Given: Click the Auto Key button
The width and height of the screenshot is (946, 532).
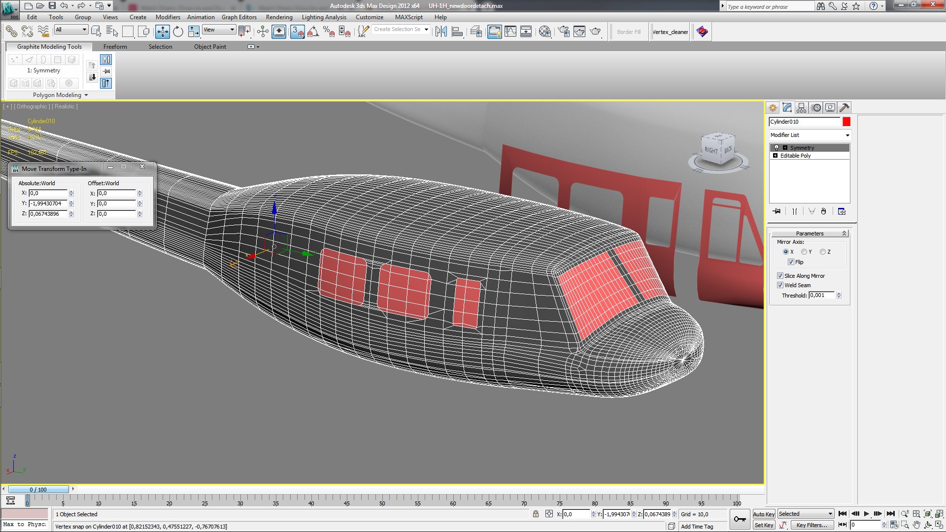Looking at the screenshot, I should coord(763,514).
